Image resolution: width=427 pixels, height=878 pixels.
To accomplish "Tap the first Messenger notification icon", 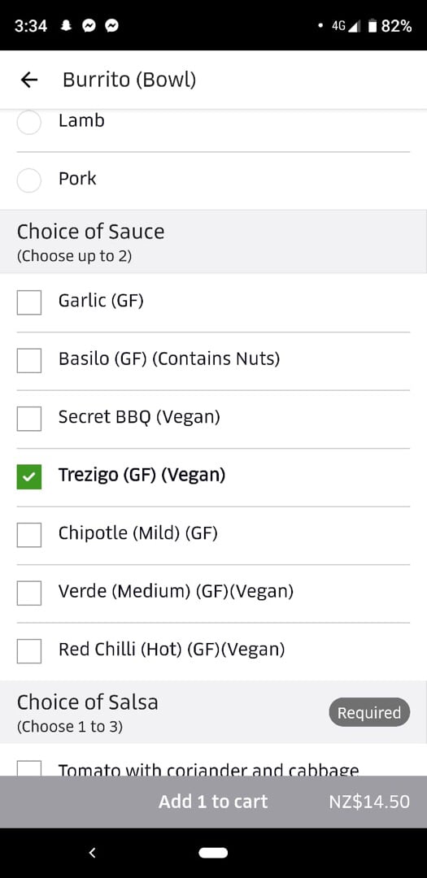I will [x=89, y=26].
